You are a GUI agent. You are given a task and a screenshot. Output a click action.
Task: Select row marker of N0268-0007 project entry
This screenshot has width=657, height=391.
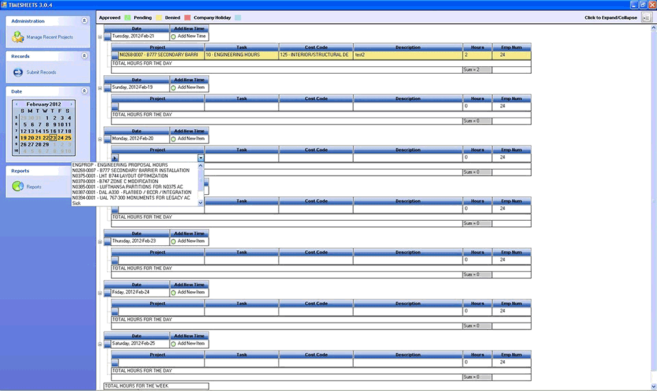[x=115, y=55]
